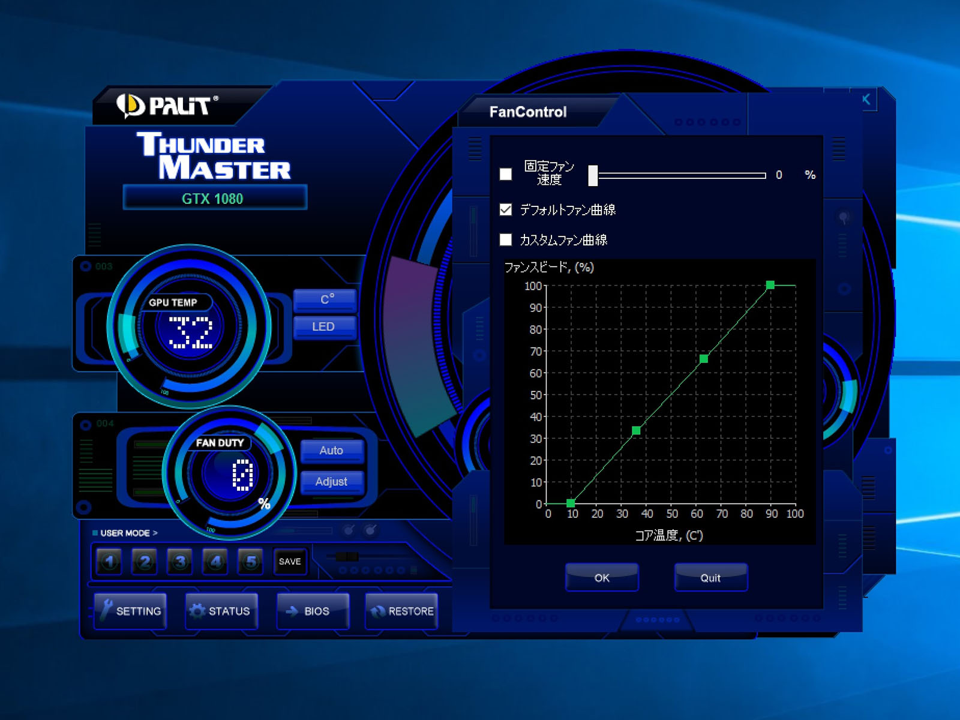Switch temperature unit with C° button
Image resolution: width=960 pixels, height=720 pixels.
pos(326,299)
